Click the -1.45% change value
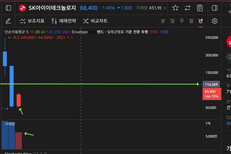231x154 pixels. click(108, 8)
